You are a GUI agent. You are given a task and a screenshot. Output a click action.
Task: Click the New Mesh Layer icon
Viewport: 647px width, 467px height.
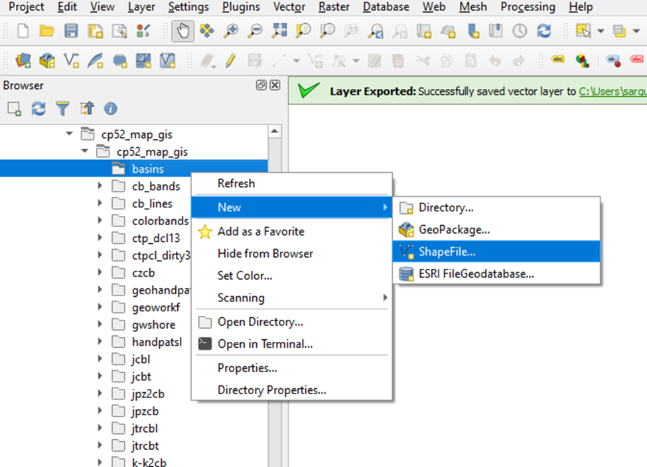click(x=143, y=61)
